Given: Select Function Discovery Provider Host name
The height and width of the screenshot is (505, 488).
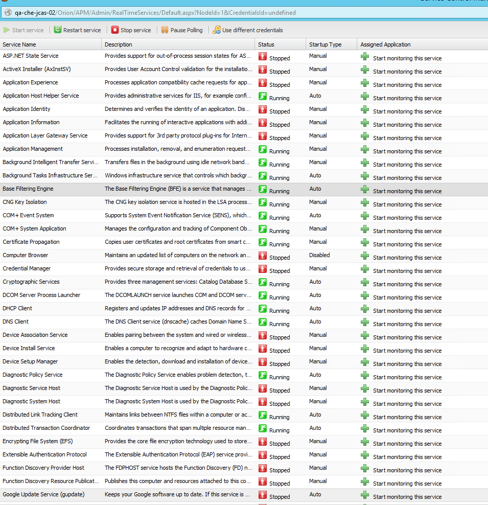Looking at the screenshot, I should [x=43, y=468].
